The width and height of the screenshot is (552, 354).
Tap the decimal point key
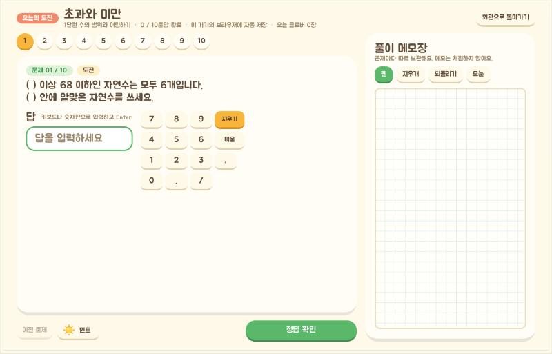pos(177,180)
